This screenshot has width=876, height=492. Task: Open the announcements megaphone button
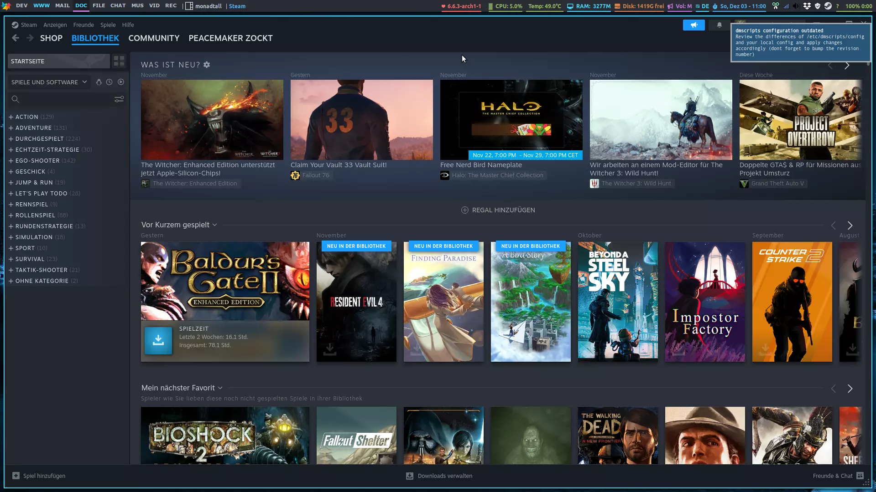(693, 25)
